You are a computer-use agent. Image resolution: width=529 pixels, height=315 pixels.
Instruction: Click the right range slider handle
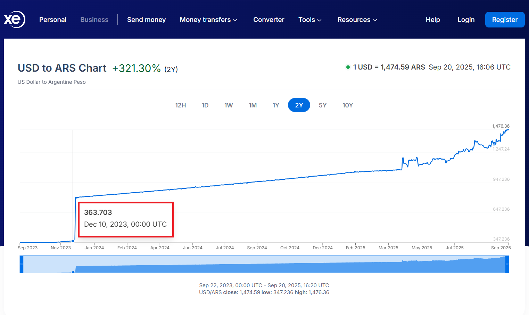point(507,265)
